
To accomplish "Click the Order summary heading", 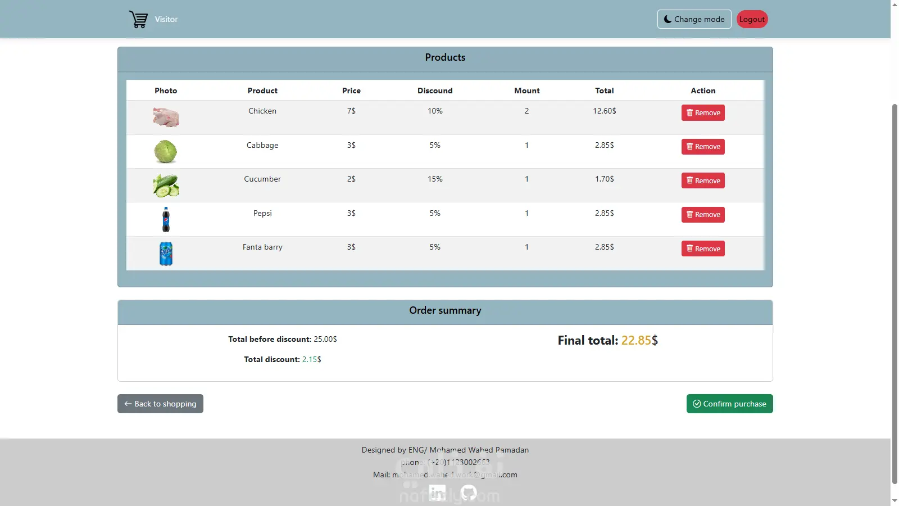I will 445,310.
